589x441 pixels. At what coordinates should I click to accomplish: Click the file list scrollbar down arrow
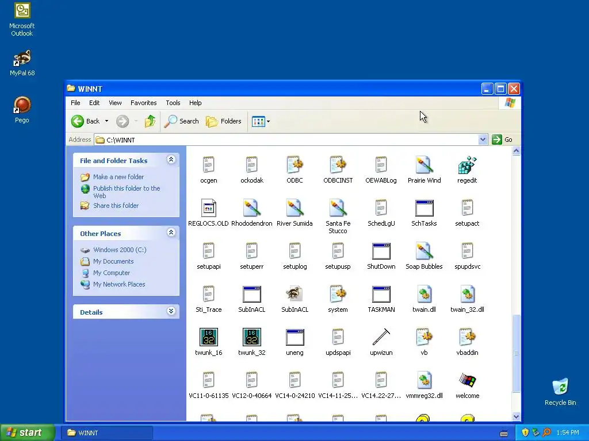point(516,417)
